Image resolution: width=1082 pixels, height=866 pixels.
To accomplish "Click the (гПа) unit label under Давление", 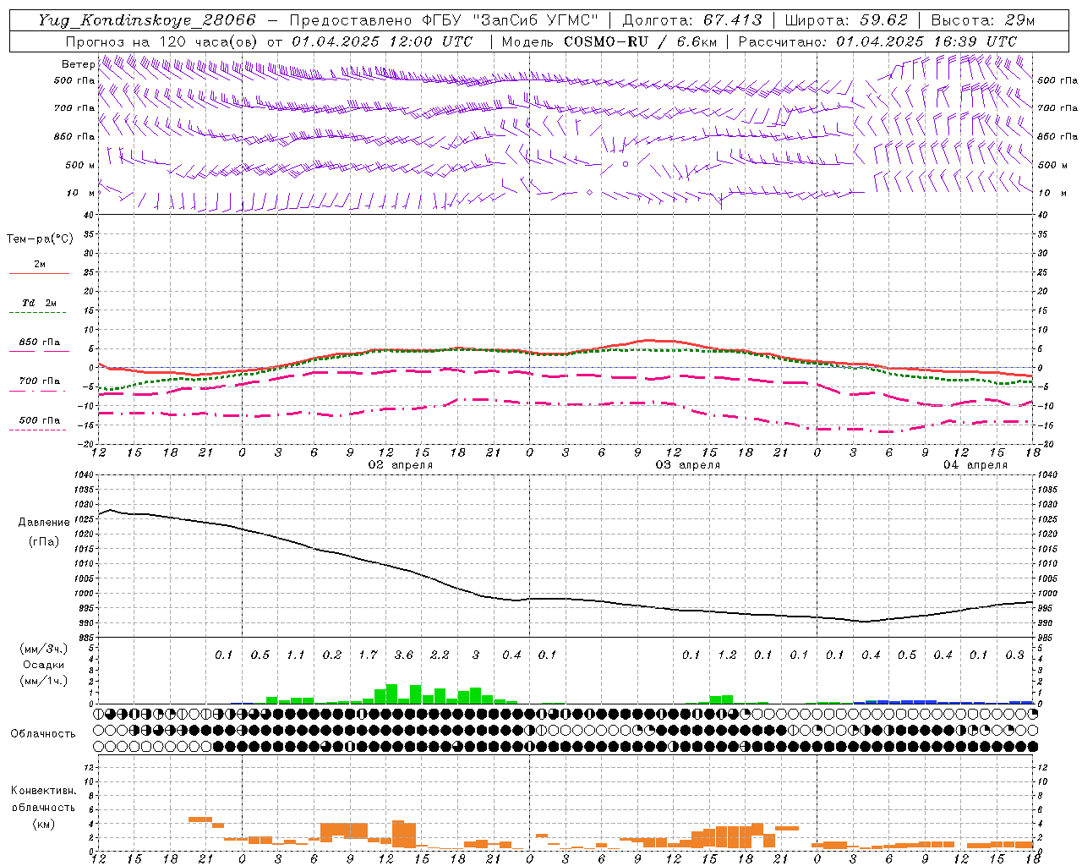I will click(44, 542).
